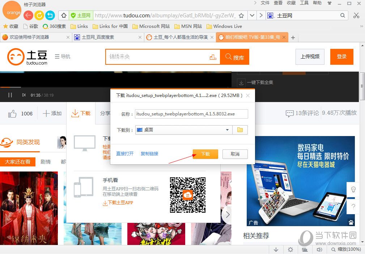
Task: Open the 工具 menu
Action: 304,4
